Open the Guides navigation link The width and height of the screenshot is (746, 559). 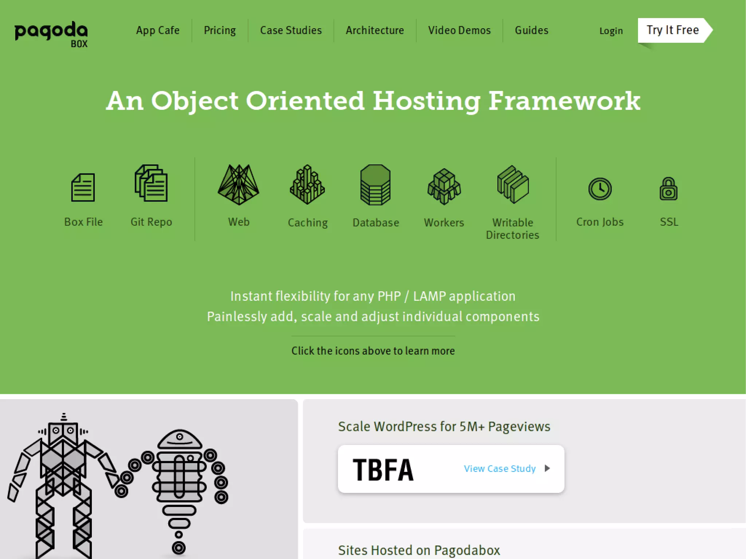pos(531,30)
